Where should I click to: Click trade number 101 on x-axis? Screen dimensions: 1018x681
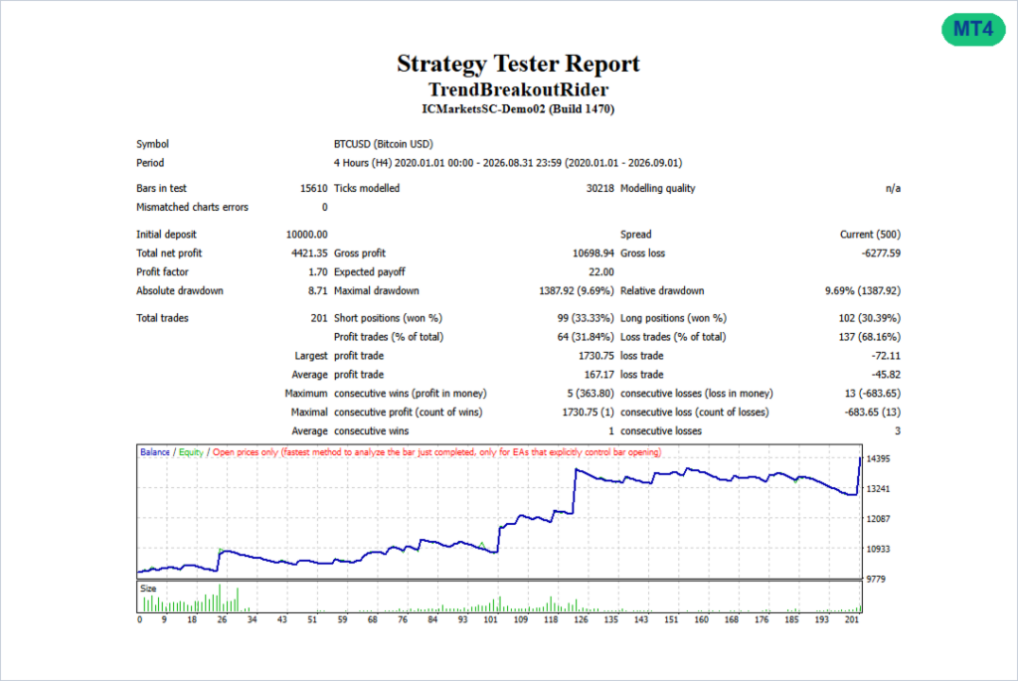click(x=490, y=620)
